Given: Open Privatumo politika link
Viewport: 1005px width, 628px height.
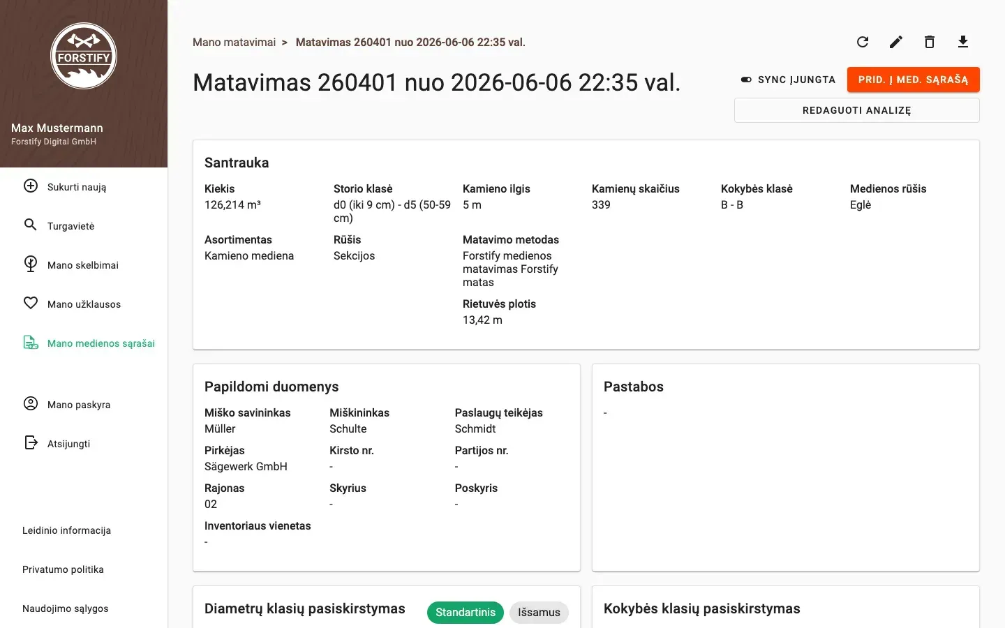Looking at the screenshot, I should tap(63, 569).
